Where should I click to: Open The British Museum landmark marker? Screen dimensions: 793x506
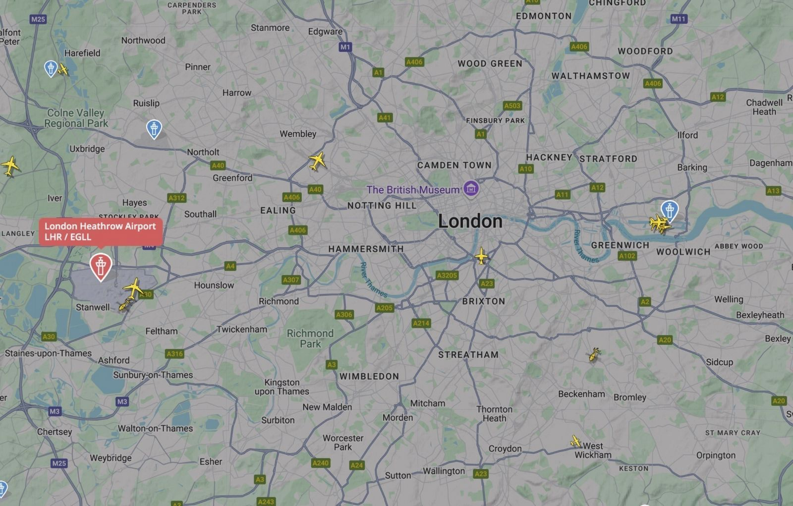tap(471, 189)
